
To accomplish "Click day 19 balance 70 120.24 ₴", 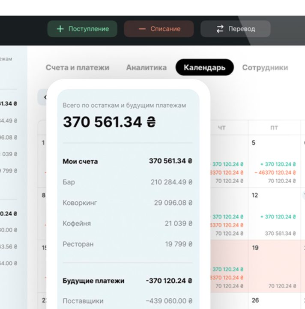I will coord(282,286).
